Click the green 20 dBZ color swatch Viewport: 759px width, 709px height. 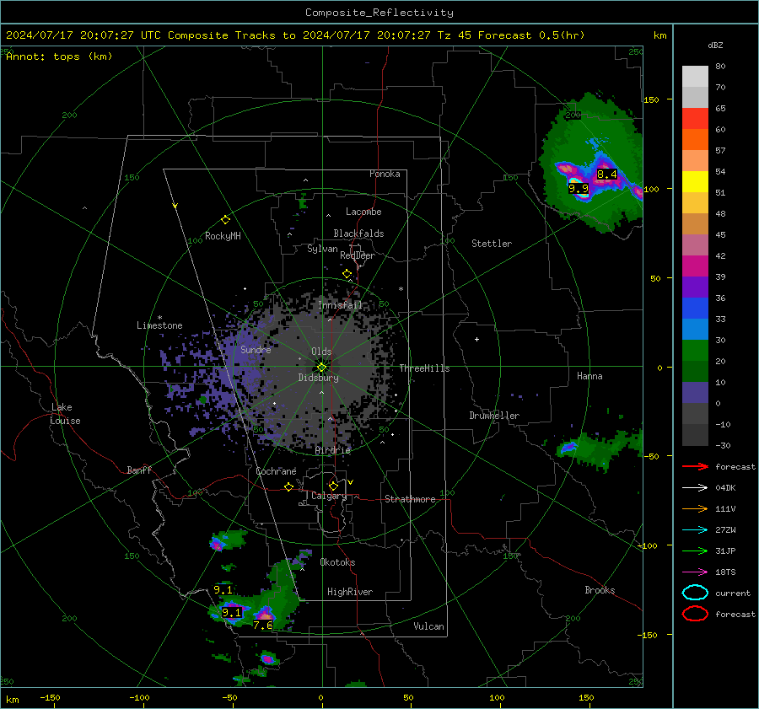click(695, 351)
